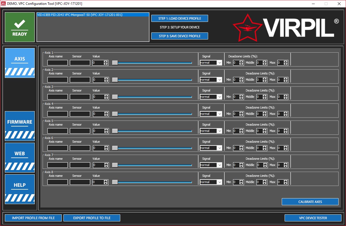Image resolution: width=346 pixels, height=226 pixels.
Task: Open the HELP tab
Action: (x=20, y=189)
